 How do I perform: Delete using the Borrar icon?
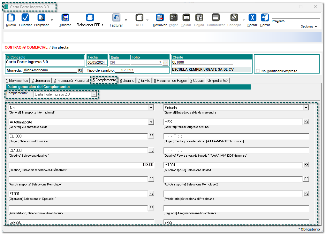(x=252, y=18)
